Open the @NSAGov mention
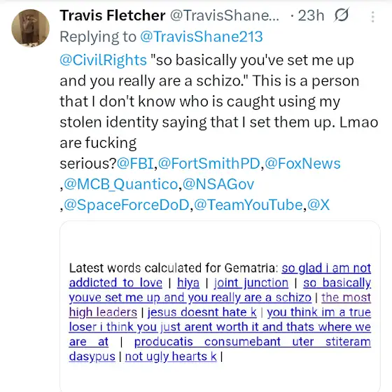Screen dimensions: 392x392 [218, 185]
